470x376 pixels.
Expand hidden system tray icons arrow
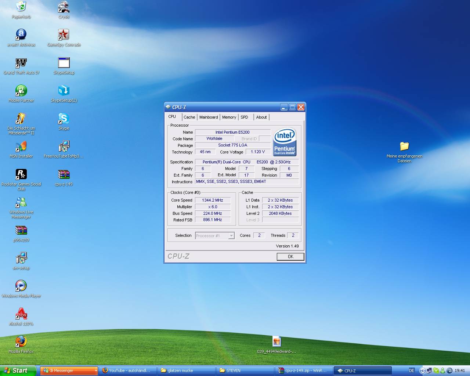423,370
